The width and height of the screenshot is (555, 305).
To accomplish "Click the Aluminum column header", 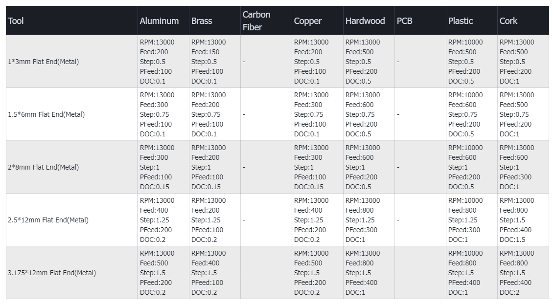I will (159, 21).
